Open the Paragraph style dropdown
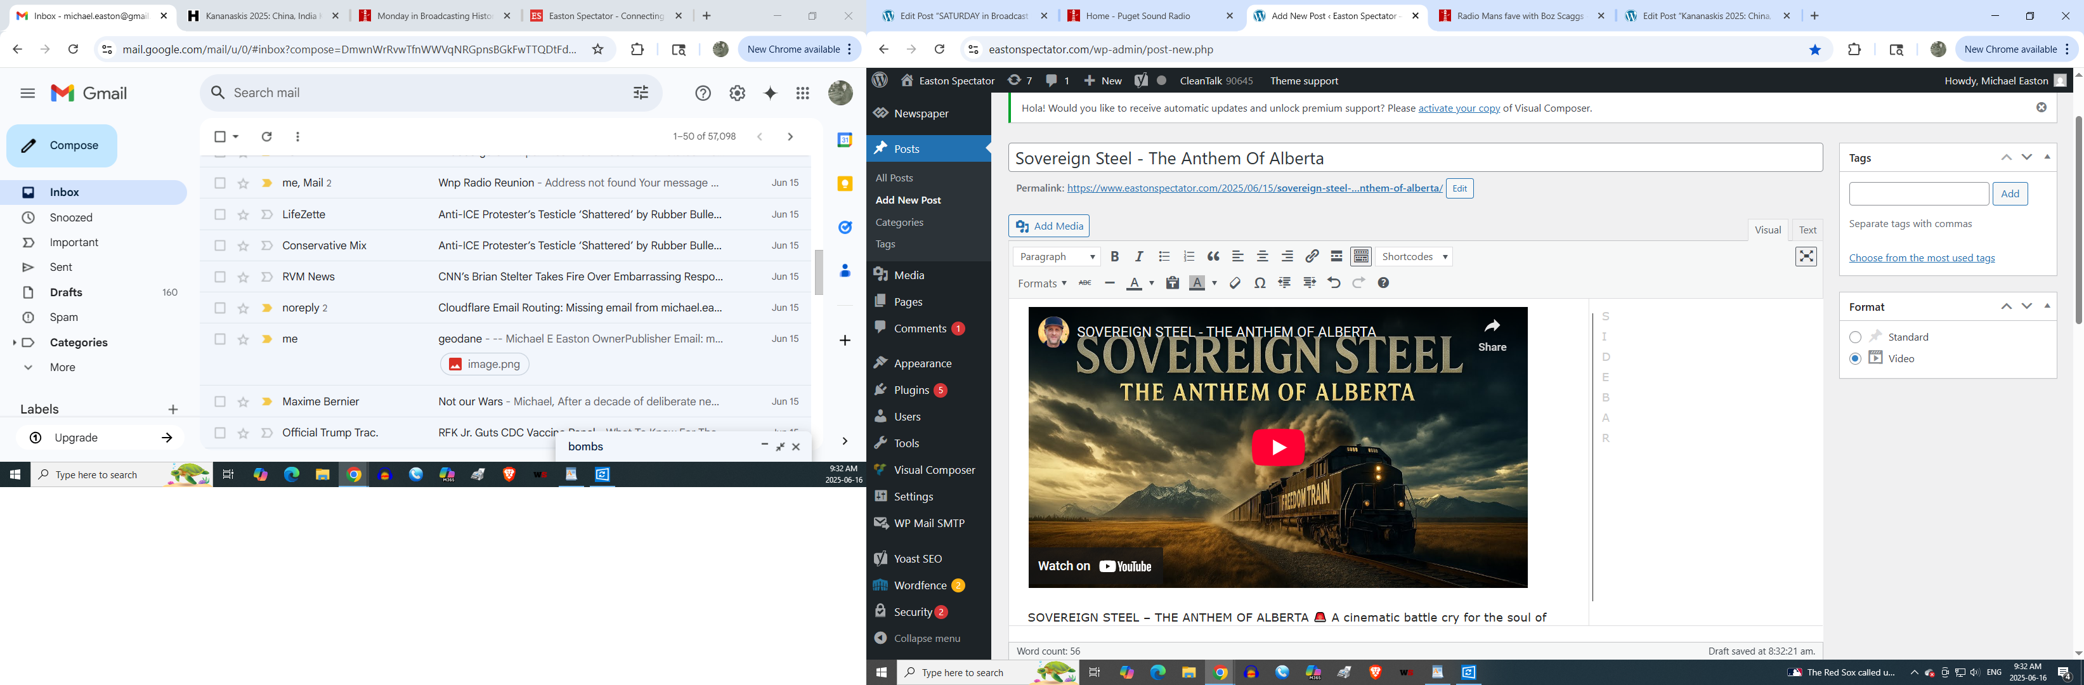Image resolution: width=2084 pixels, height=685 pixels. [1057, 256]
